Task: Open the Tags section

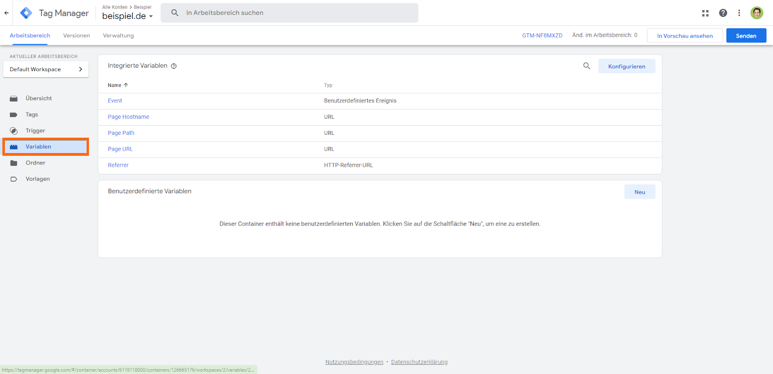Action: 32,115
